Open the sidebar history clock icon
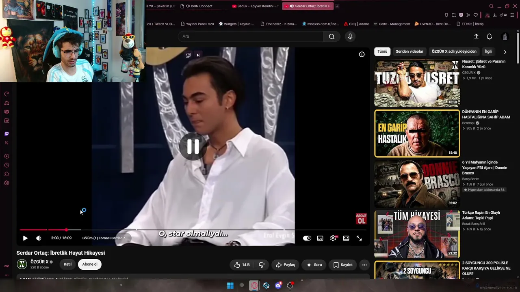This screenshot has width=520, height=292. pos(6,165)
